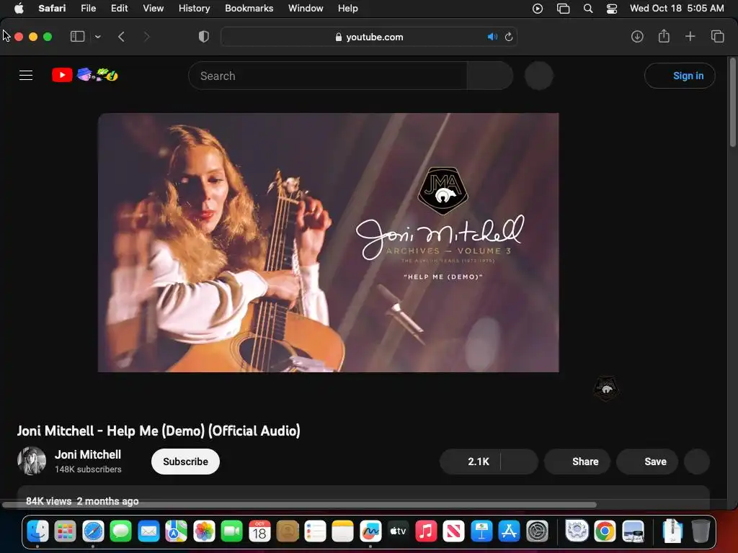
Task: Save the video to a playlist
Action: click(648, 462)
